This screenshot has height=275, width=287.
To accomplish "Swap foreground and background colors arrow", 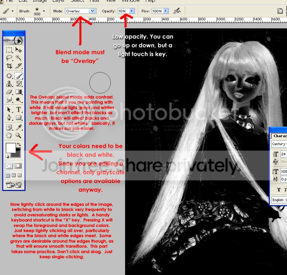I will (19, 144).
